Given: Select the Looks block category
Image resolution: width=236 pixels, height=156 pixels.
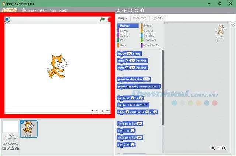Looking at the screenshot, I should point(123,30).
